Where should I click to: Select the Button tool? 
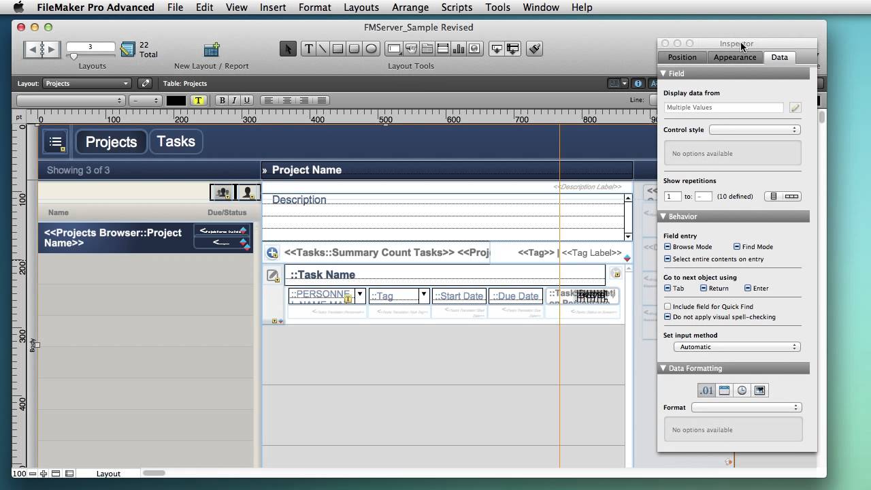pyautogui.click(x=411, y=49)
